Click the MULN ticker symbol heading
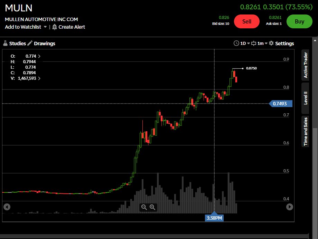Image resolution: width=318 pixels, height=239 pixels. [x=19, y=8]
